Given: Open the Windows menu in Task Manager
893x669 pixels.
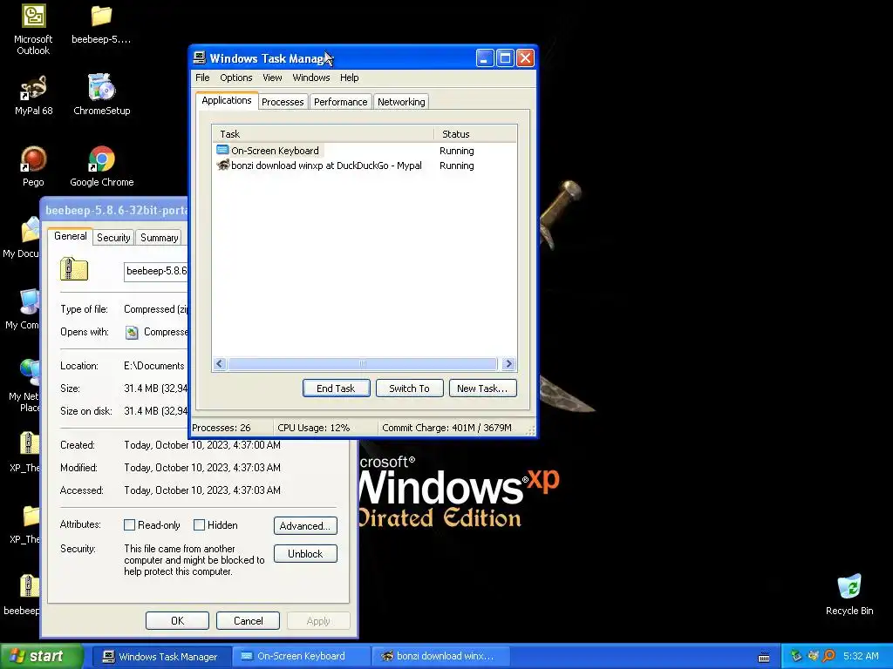Looking at the screenshot, I should coord(311,78).
